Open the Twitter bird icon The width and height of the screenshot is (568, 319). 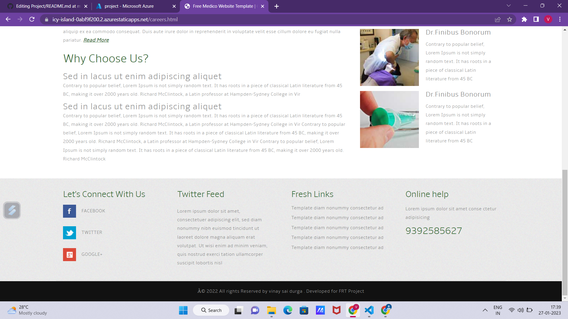[69, 233]
